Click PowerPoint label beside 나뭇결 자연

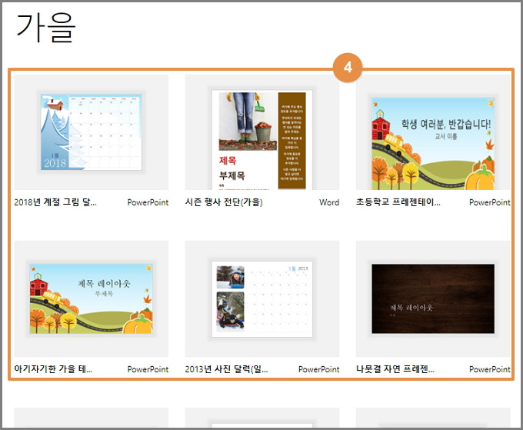pyautogui.click(x=490, y=369)
